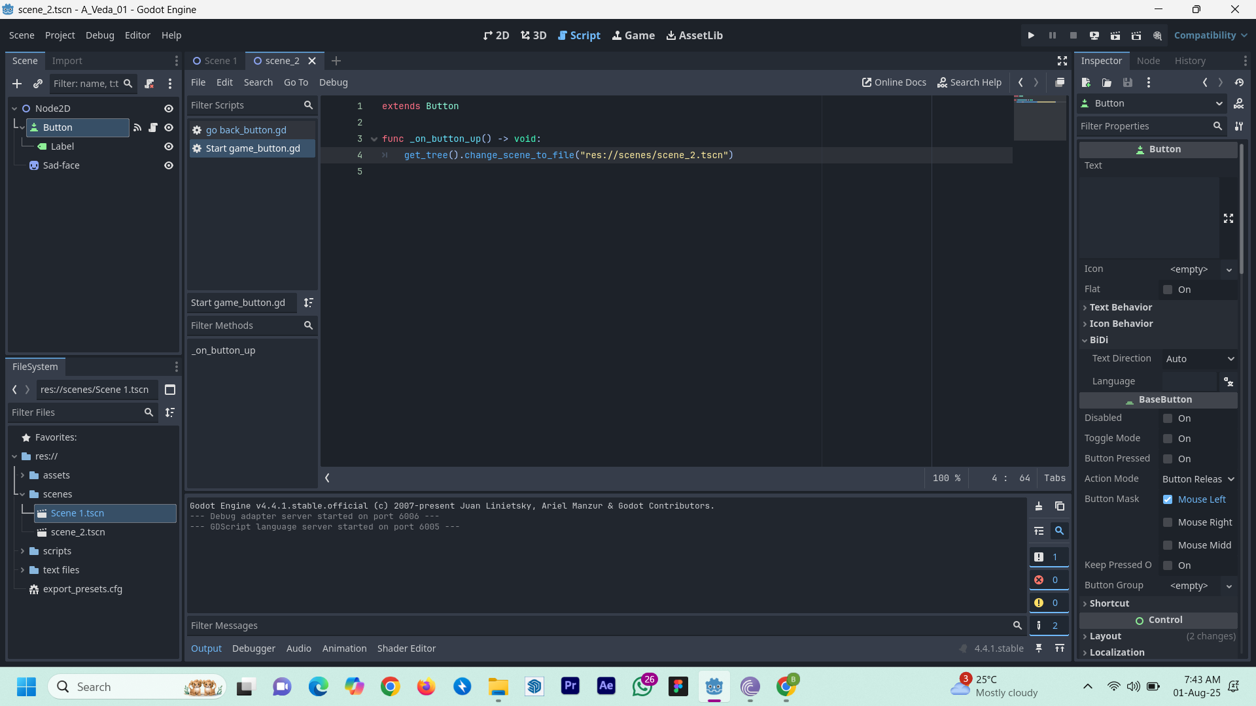This screenshot has height=706, width=1256.
Task: Open documentation for the Button node
Action: click(x=1239, y=103)
